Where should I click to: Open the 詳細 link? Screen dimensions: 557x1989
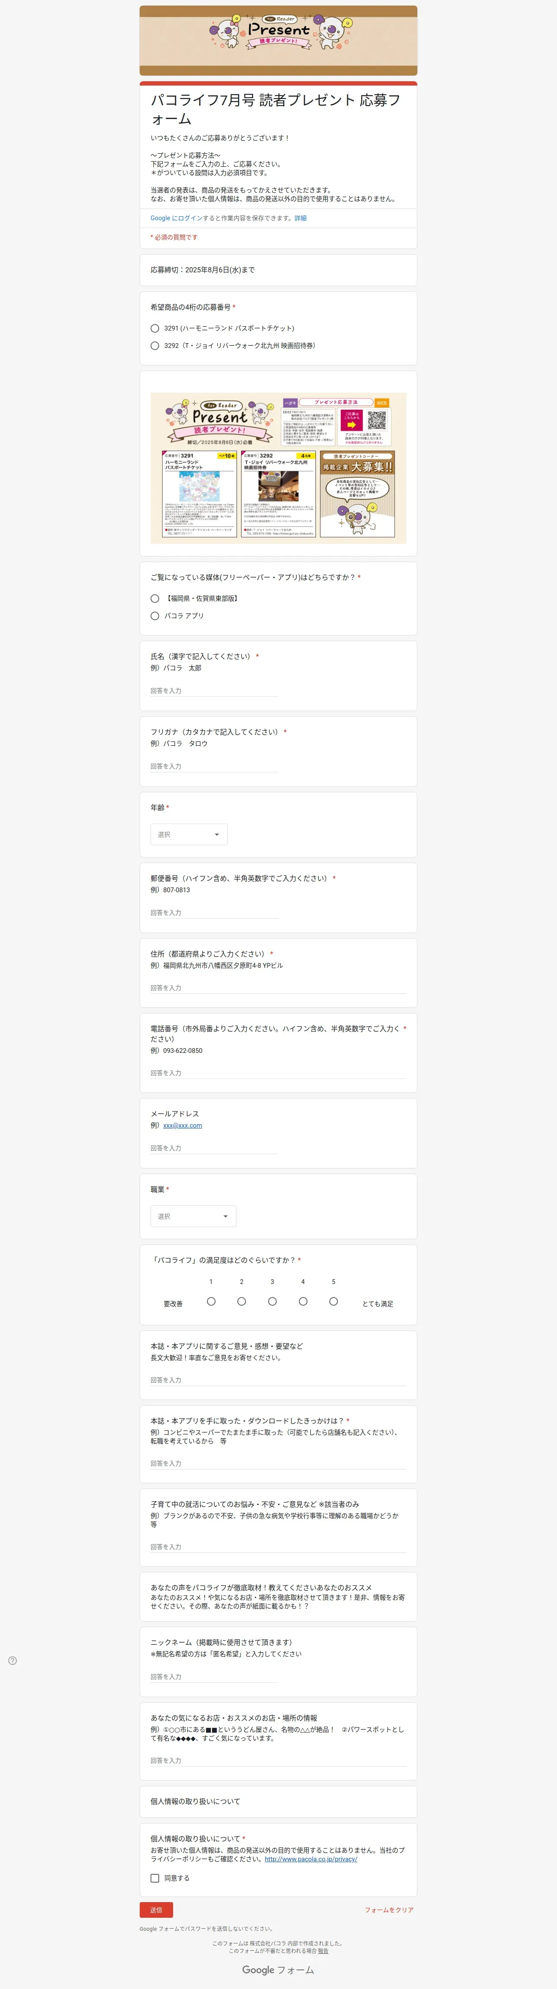[300, 218]
